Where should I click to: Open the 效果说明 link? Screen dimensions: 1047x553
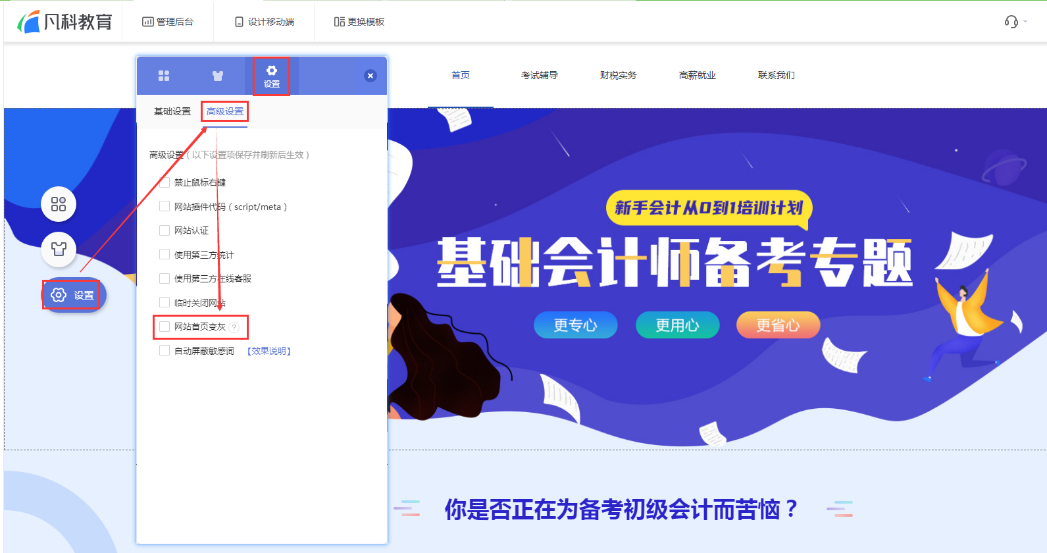pyautogui.click(x=269, y=351)
